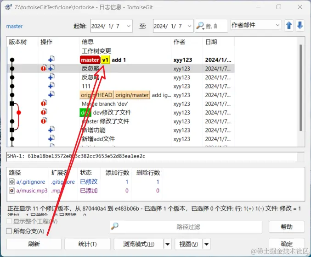Click the added-file icon on the 'add 1' row
Screen dimensions: 311x257
[51, 59]
